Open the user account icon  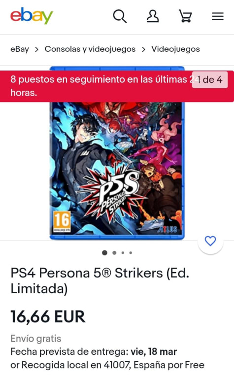click(153, 16)
